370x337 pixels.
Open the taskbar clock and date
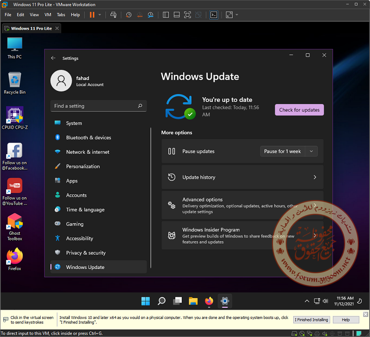click(345, 301)
